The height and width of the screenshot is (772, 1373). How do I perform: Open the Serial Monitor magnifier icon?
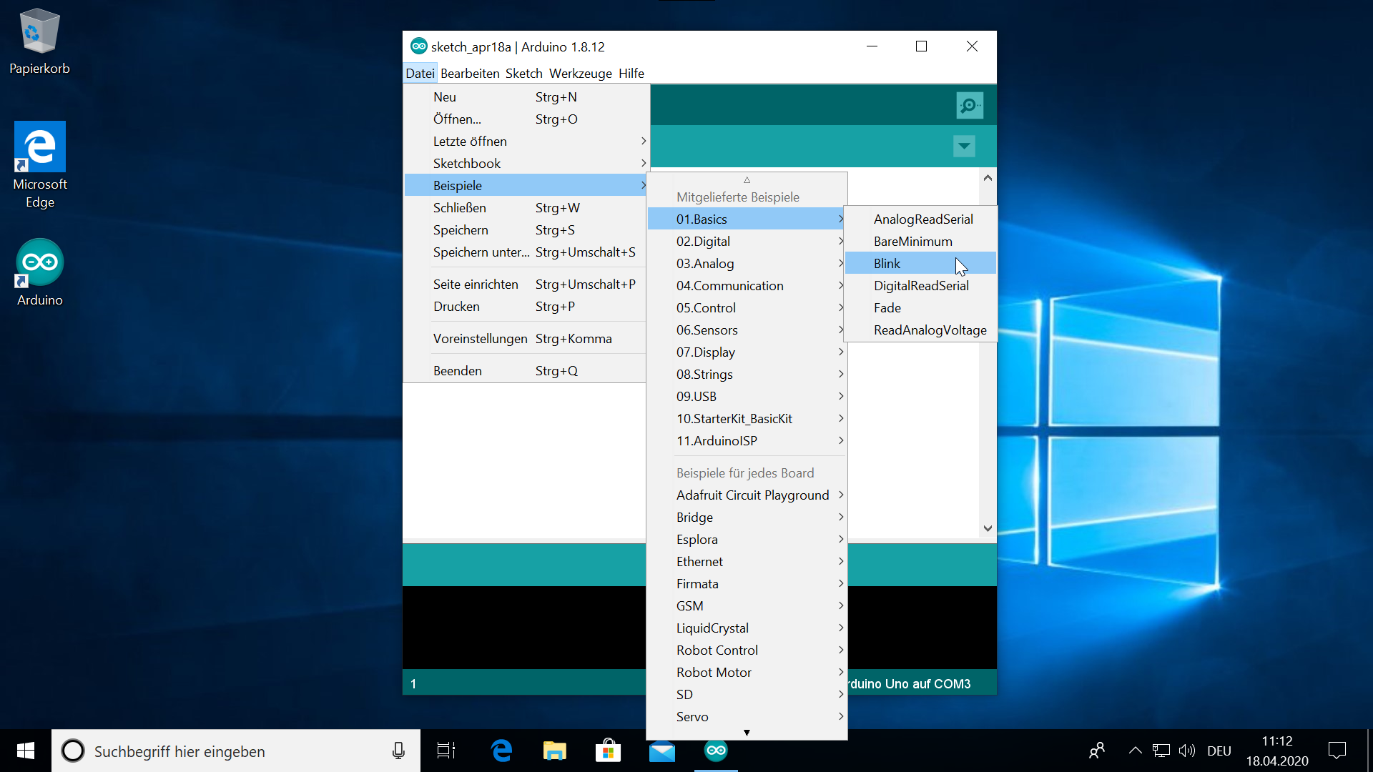tap(970, 106)
